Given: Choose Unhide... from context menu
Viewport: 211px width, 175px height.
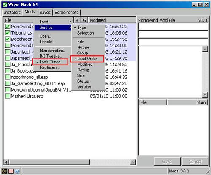Looking at the screenshot, I should pos(53,42).
